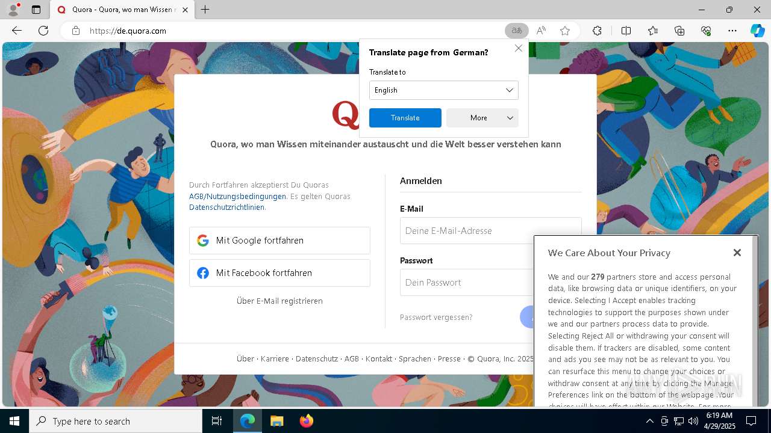Screen dimensions: 771x433
Task: Open the Datenschutz footer link
Action: [x=317, y=358]
